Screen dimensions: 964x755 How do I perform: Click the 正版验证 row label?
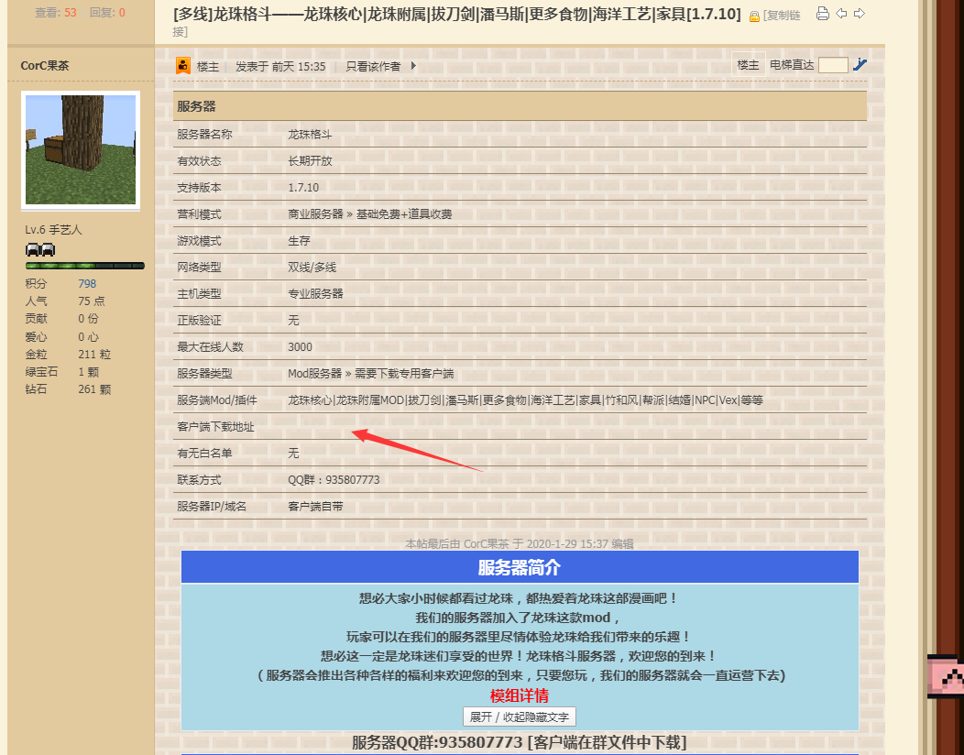(x=199, y=321)
